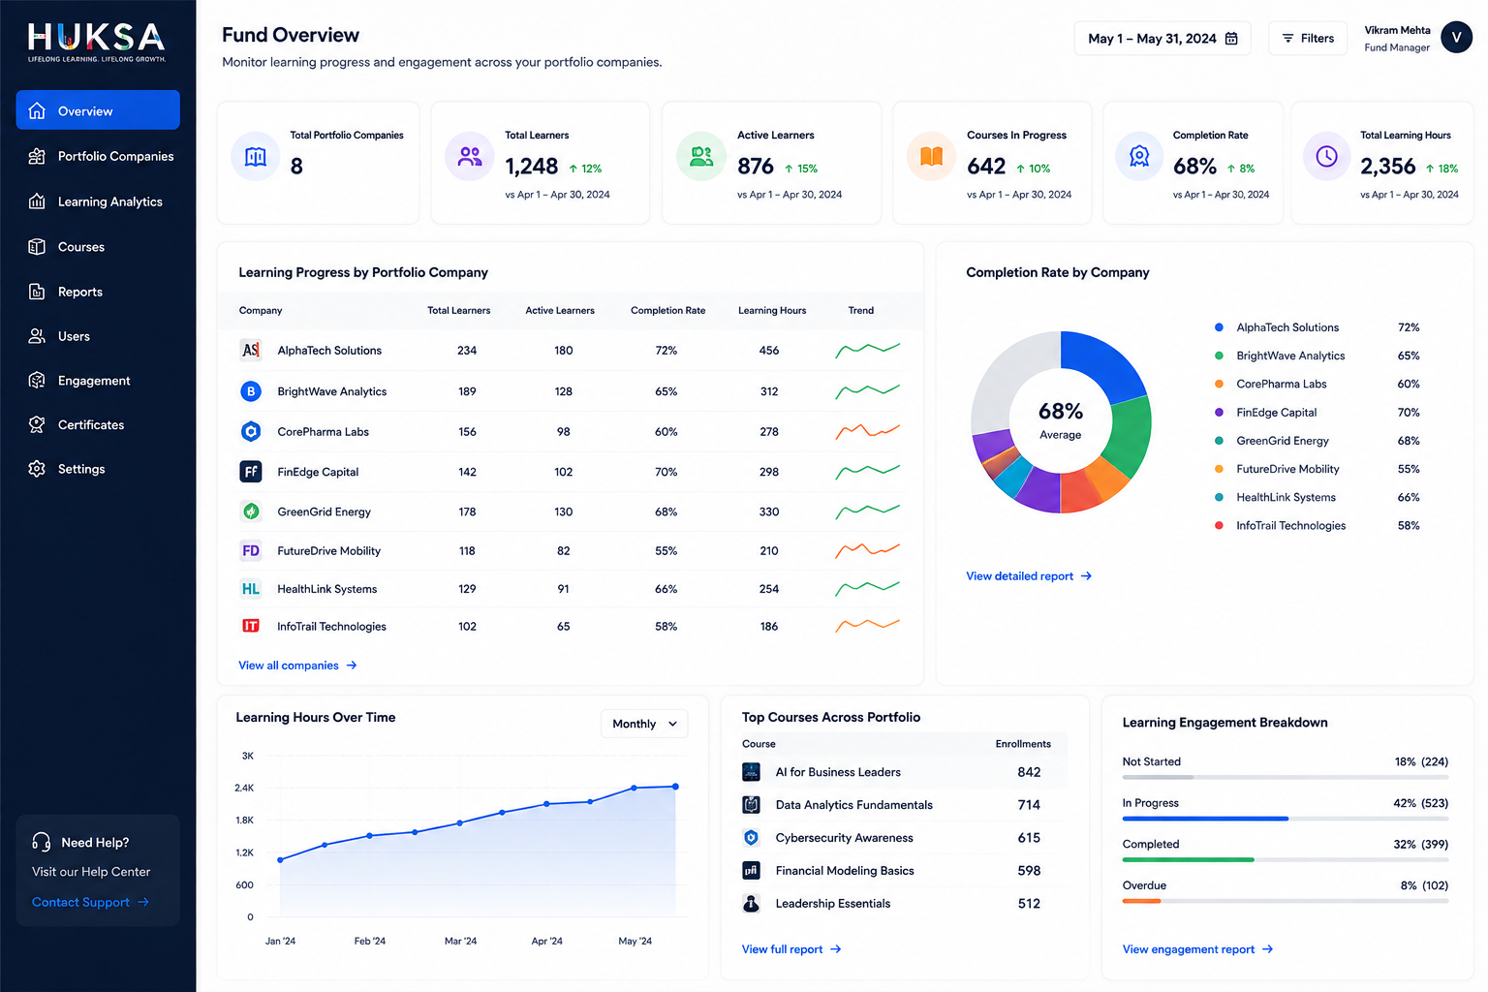The width and height of the screenshot is (1488, 992).
Task: Click the Contact Support link
Action: (90, 902)
